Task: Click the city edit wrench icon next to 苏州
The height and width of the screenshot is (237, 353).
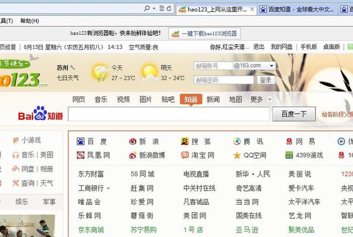Action: click(x=72, y=68)
